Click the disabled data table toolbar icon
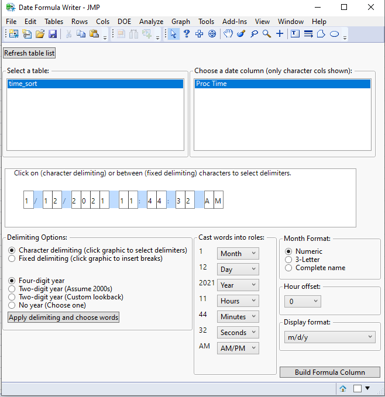The height and width of the screenshot is (397, 385). click(121, 34)
